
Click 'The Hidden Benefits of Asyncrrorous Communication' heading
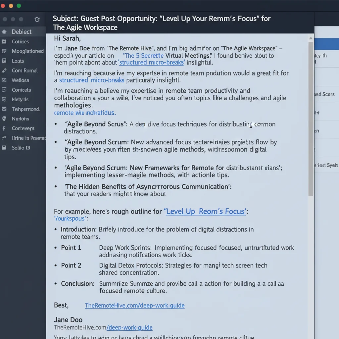click(x=148, y=187)
